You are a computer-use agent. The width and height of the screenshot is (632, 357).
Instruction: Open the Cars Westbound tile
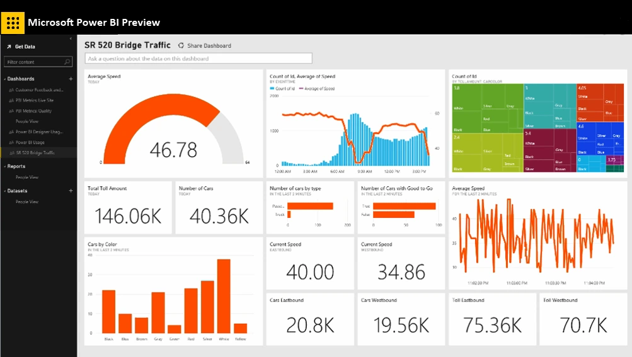coord(401,319)
